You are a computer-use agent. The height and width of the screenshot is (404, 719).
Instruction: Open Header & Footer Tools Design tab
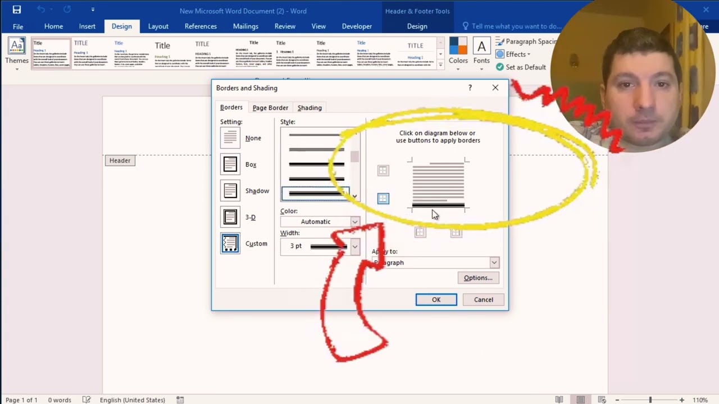[x=417, y=26]
